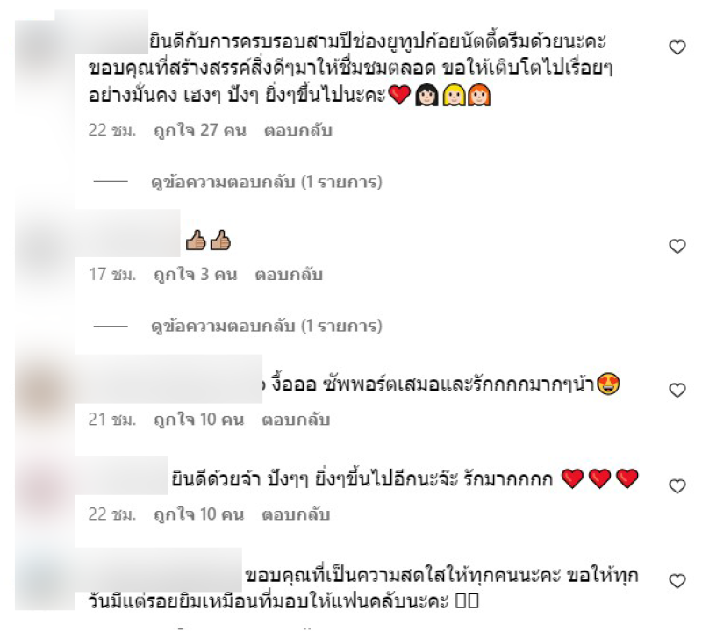Expand replies under the 22-hour-old first comment
Image resolution: width=702 pixels, height=632 pixels.
(x=267, y=182)
